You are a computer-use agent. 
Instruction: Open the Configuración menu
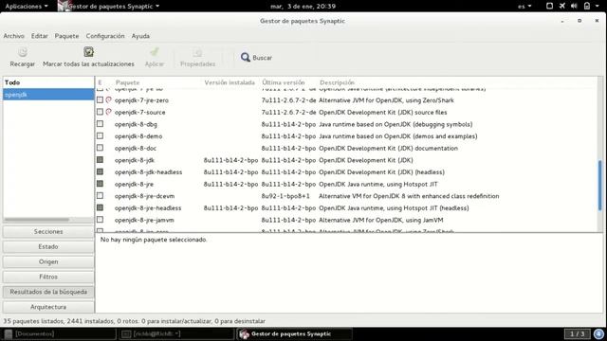(x=105, y=36)
